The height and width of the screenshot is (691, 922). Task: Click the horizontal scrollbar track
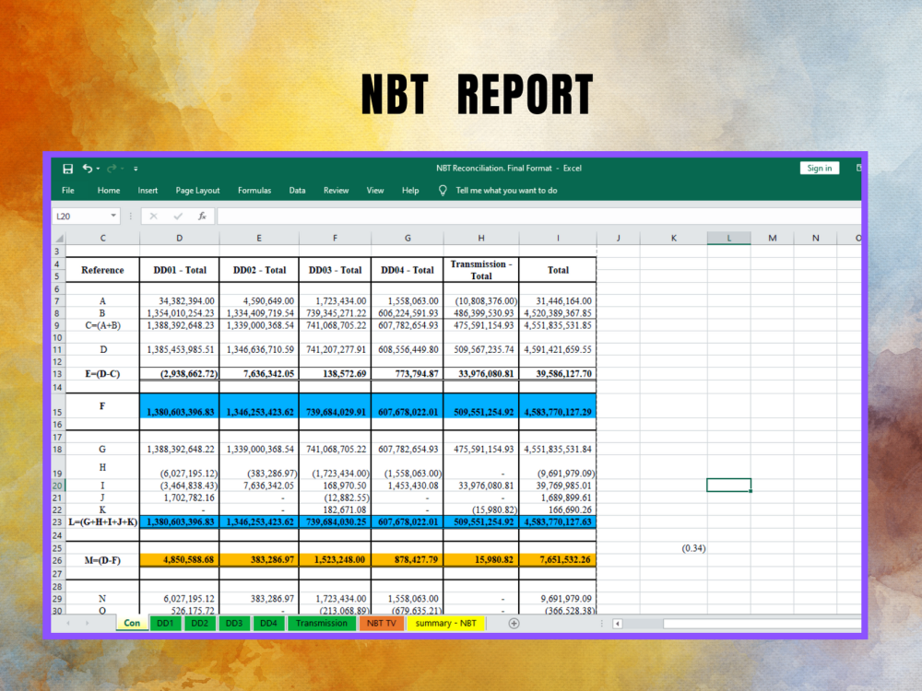(x=762, y=624)
